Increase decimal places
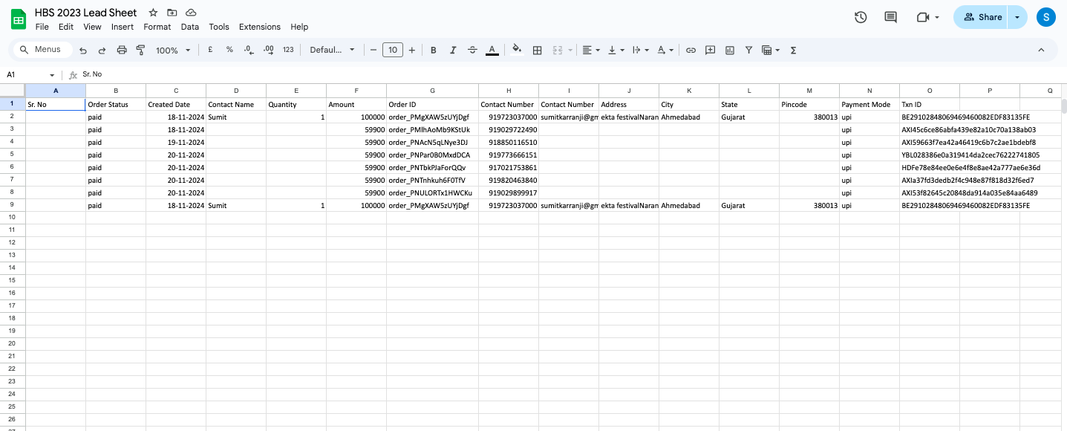Image resolution: width=1067 pixels, height=431 pixels. point(269,50)
